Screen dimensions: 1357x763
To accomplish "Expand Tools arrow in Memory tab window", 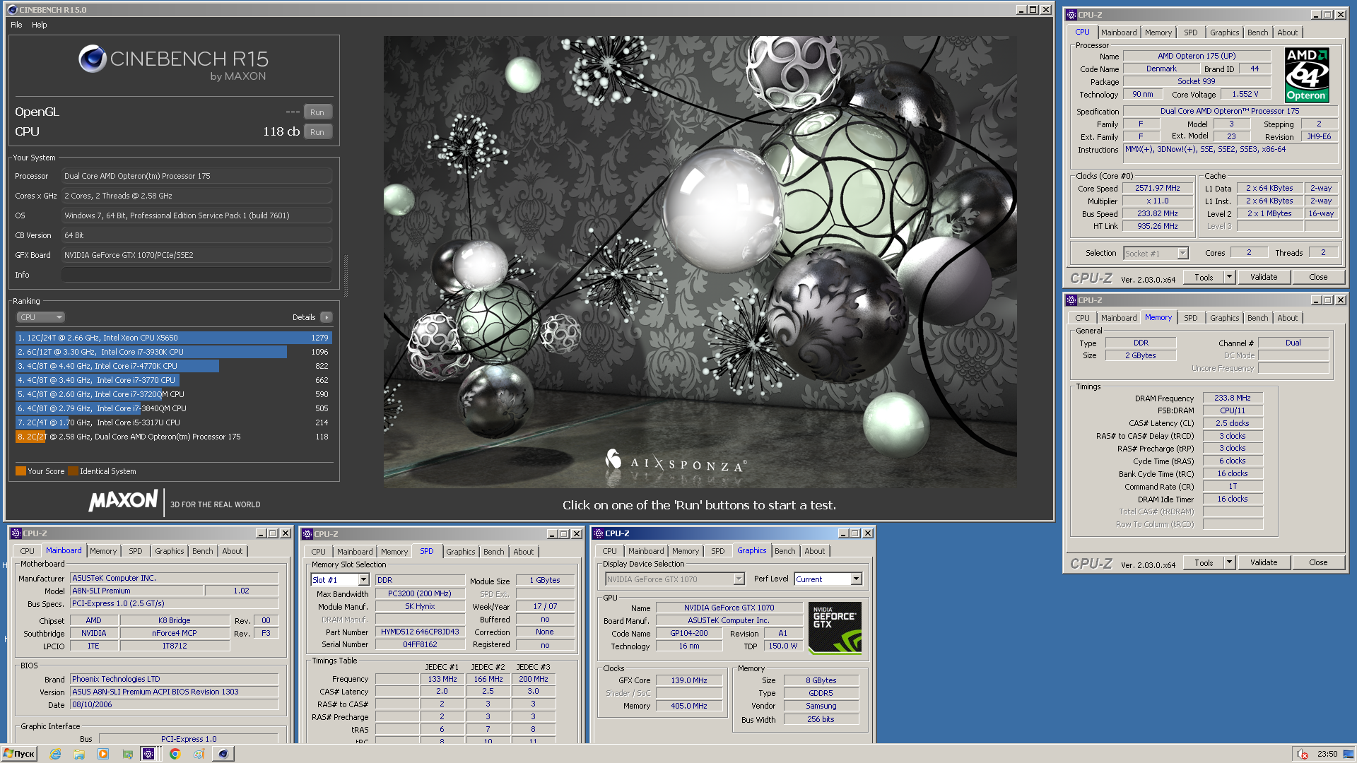I will 1230,563.
